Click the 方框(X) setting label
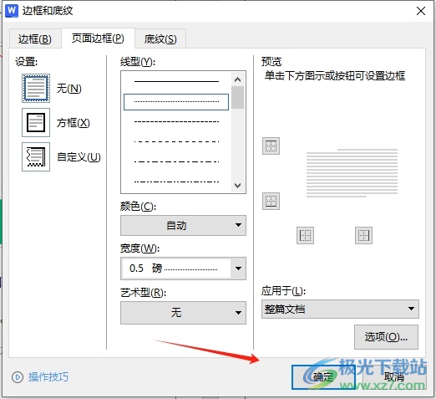436x399 pixels. [x=74, y=123]
